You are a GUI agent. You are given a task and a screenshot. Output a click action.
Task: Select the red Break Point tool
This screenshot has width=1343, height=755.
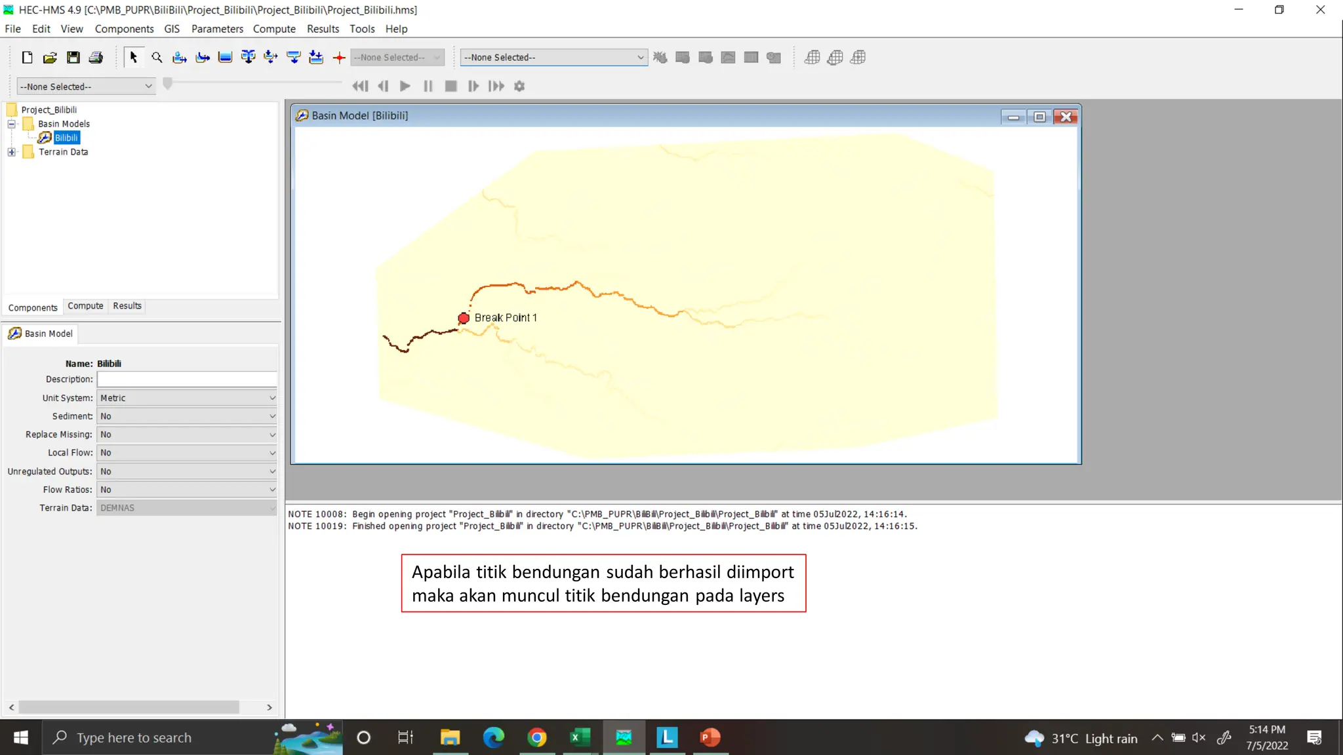pyautogui.click(x=339, y=58)
